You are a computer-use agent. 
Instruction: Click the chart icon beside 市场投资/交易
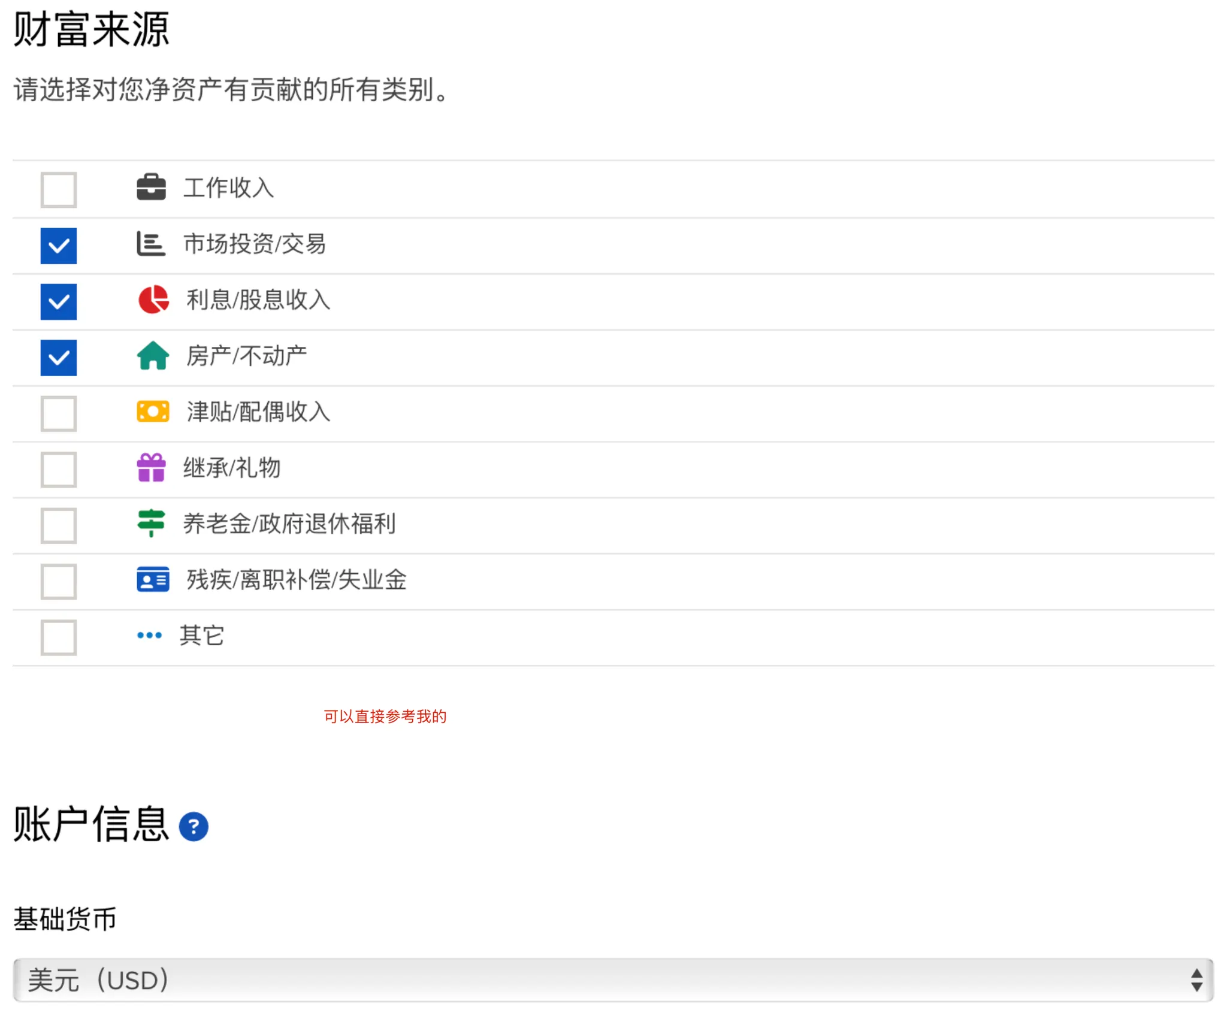(x=151, y=244)
